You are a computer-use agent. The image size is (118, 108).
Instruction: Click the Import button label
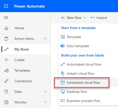click(102, 18)
